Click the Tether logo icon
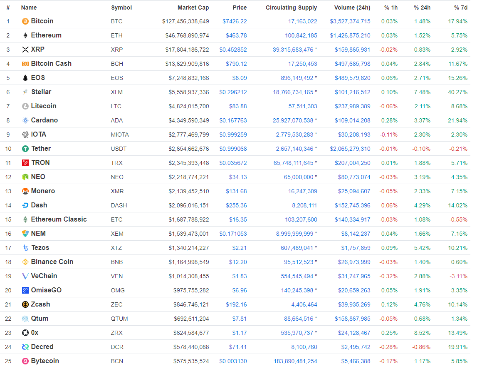The image size is (482, 369). point(25,149)
